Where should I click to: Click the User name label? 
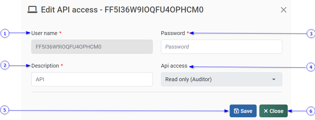tap(44, 33)
